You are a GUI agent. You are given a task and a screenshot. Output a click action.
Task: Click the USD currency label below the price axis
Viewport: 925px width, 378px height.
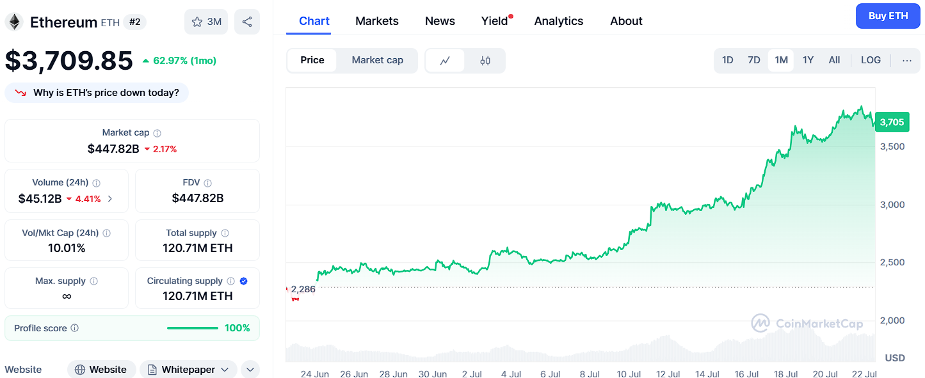coord(895,358)
